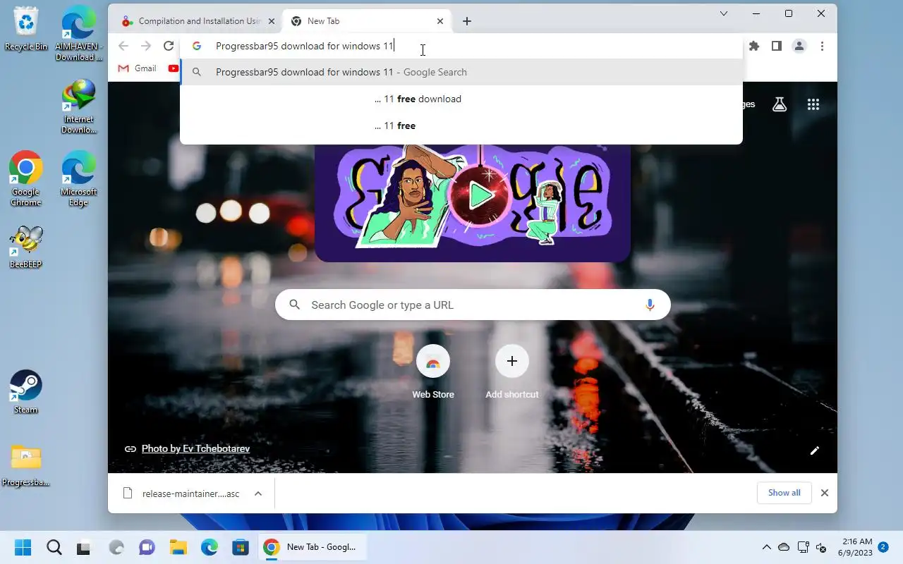
Task: Open Photo by Ev Tchebotarev link
Action: click(x=195, y=448)
